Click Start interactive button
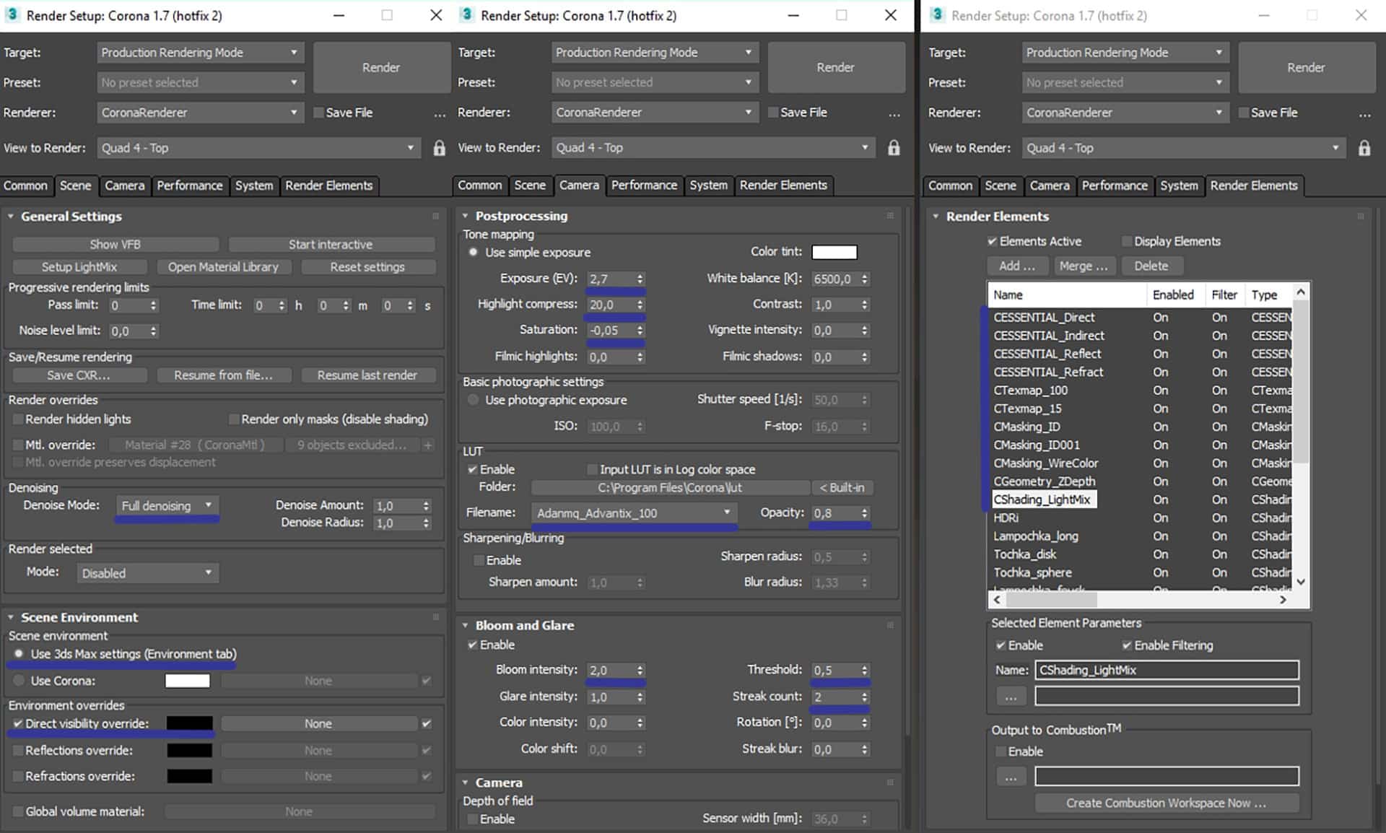 (x=331, y=245)
